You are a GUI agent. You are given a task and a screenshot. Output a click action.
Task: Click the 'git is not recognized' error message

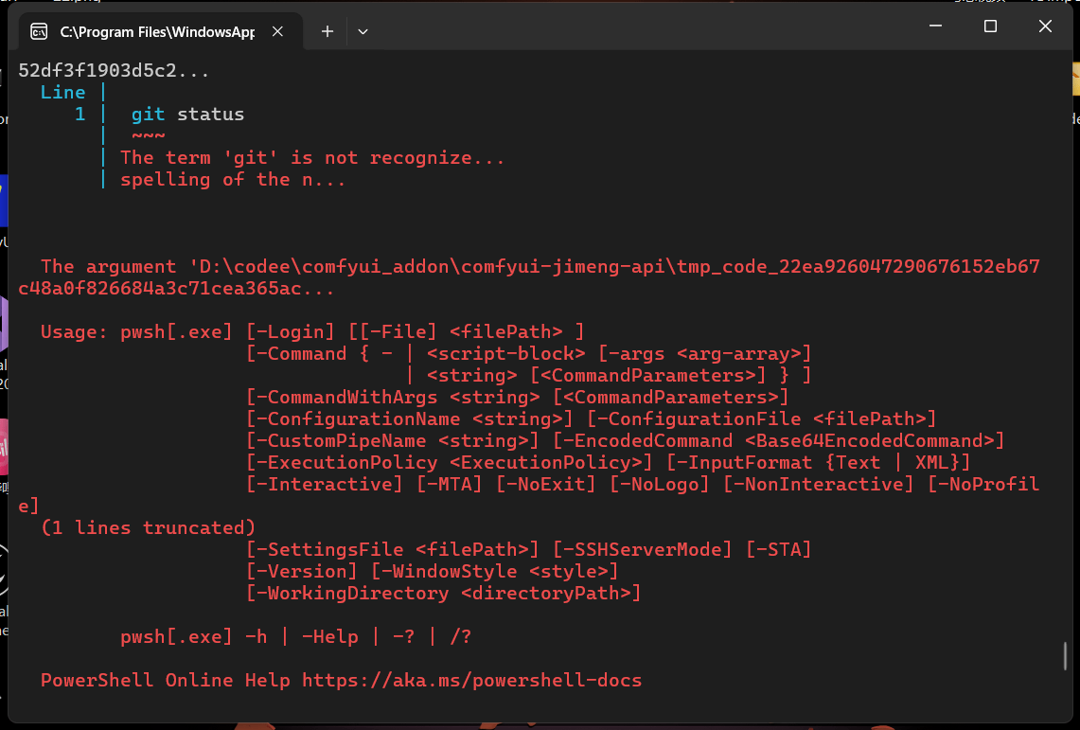(311, 157)
